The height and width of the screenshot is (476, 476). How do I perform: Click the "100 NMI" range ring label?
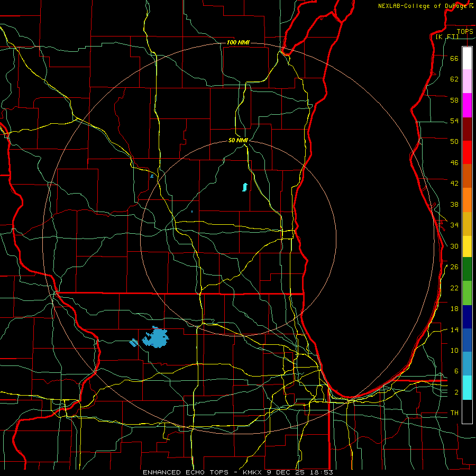tap(238, 42)
